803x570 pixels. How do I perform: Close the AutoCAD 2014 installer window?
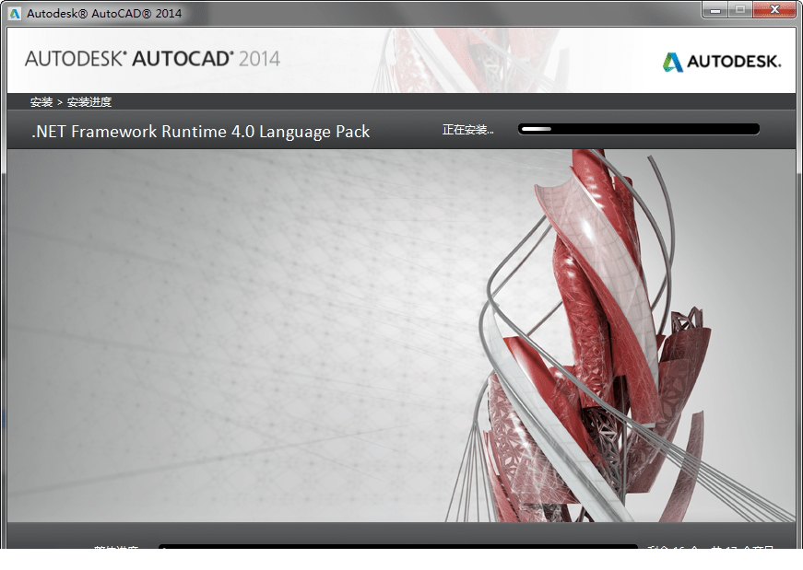[x=774, y=10]
